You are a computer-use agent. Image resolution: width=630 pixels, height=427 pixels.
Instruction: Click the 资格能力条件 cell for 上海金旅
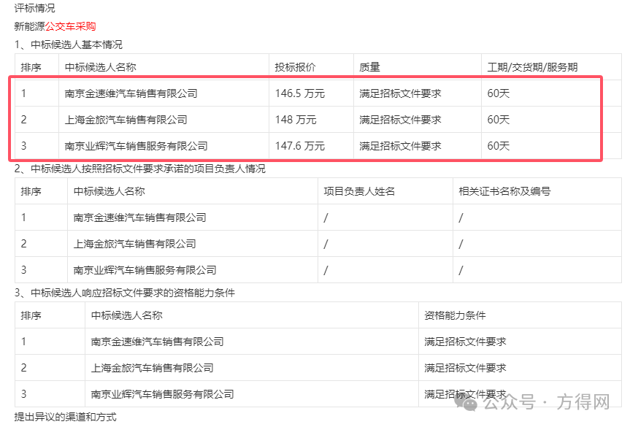(465, 368)
